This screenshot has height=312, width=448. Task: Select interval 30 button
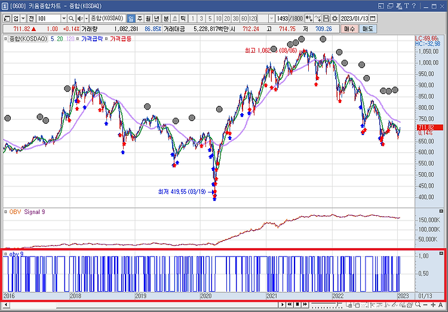click(236, 19)
